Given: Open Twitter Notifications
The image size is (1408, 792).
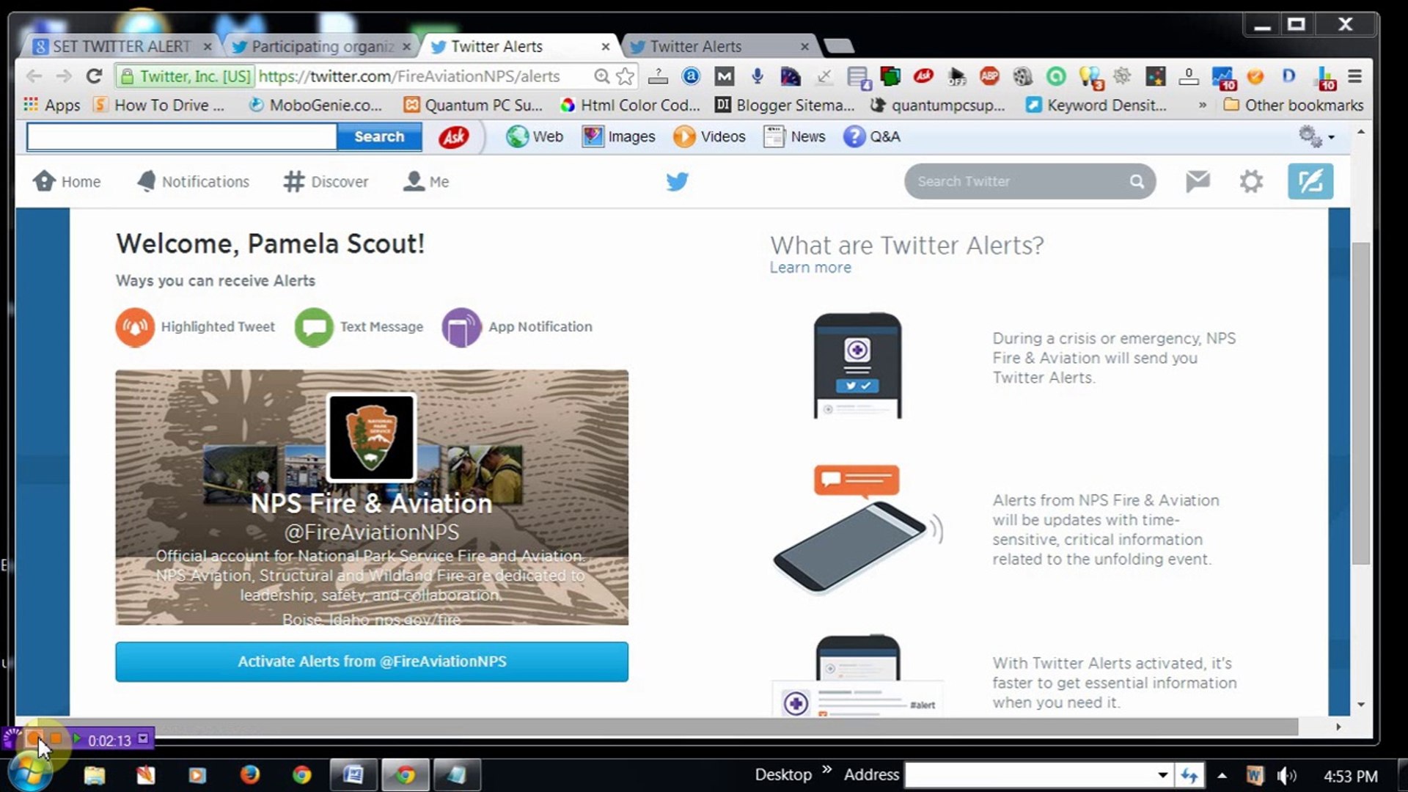Looking at the screenshot, I should [194, 182].
